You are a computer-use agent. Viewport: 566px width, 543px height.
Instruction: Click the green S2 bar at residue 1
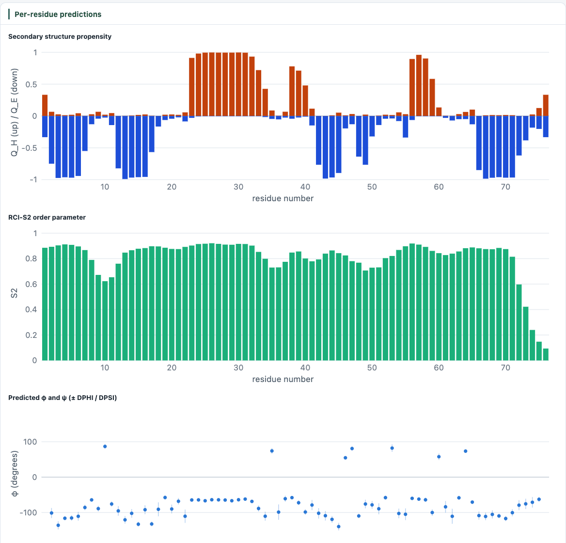pyautogui.click(x=45, y=304)
